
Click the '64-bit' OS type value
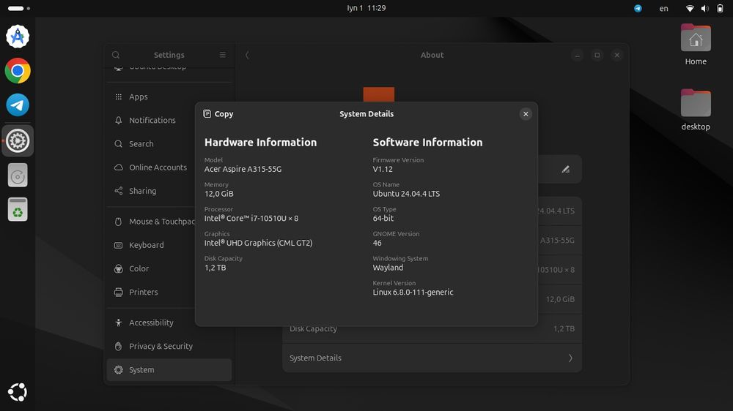tap(383, 219)
